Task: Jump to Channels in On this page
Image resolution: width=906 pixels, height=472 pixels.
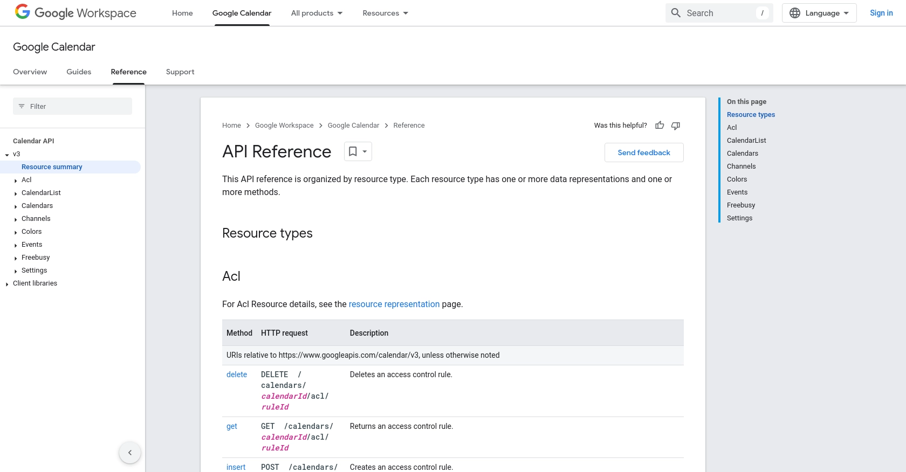Action: (742, 166)
